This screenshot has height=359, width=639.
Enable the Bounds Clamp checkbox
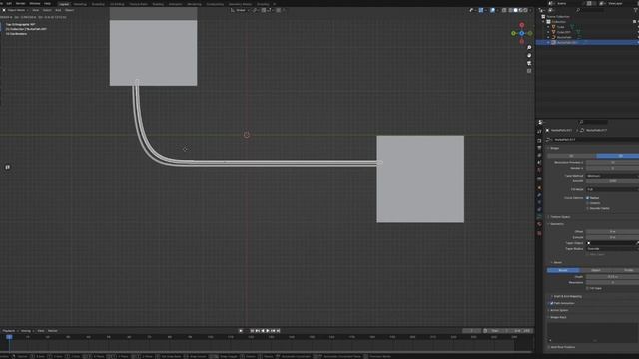point(588,208)
